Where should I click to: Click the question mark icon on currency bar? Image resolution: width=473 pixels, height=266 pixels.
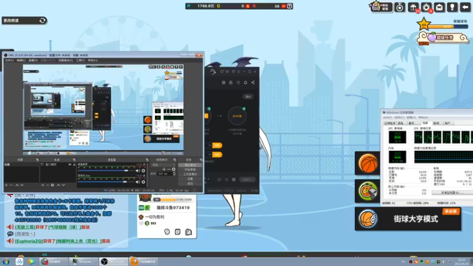point(289,6)
